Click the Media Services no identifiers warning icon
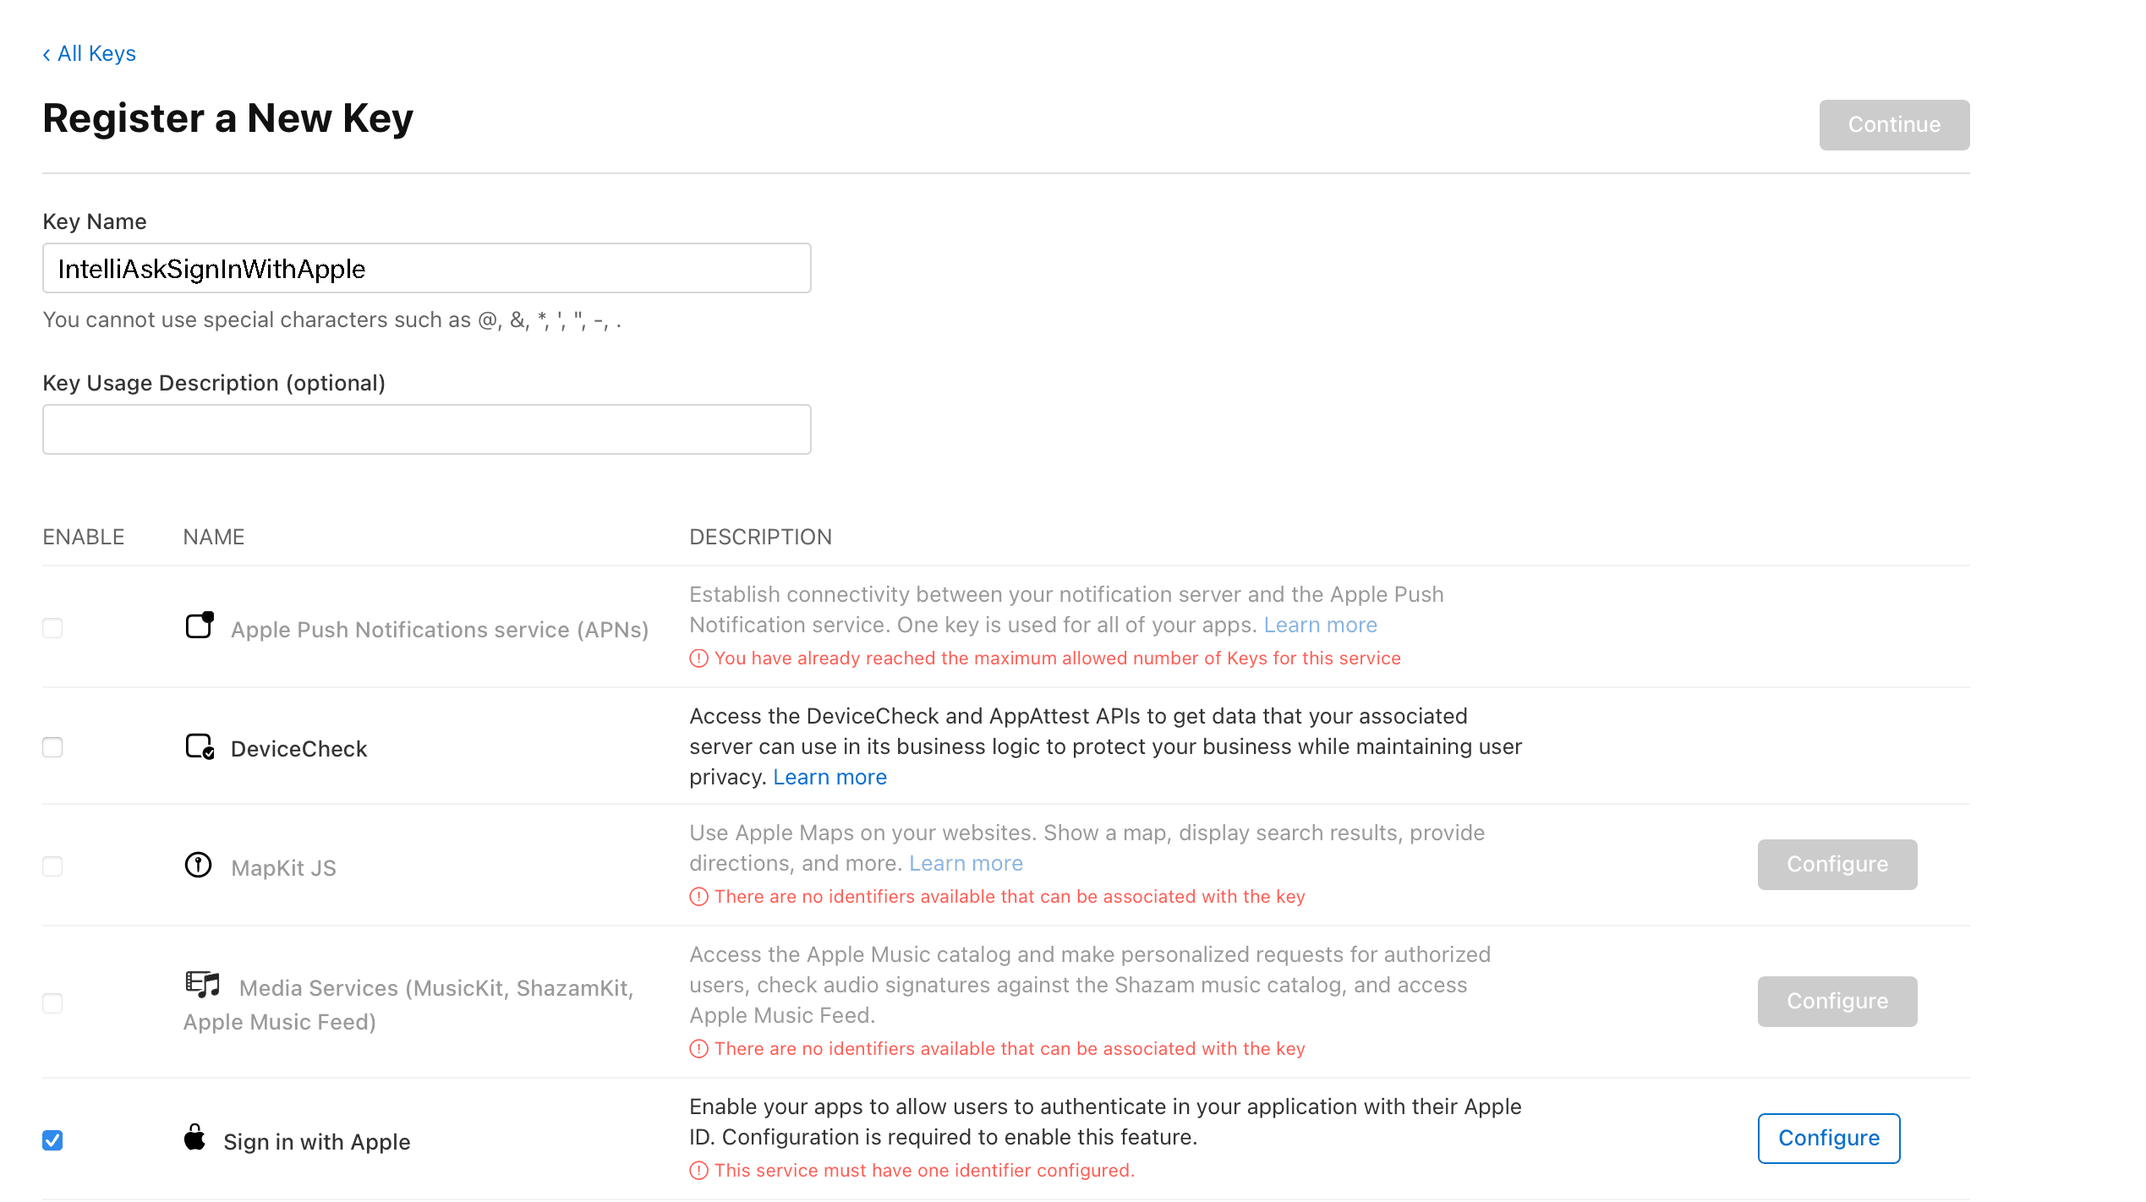 point(698,1049)
